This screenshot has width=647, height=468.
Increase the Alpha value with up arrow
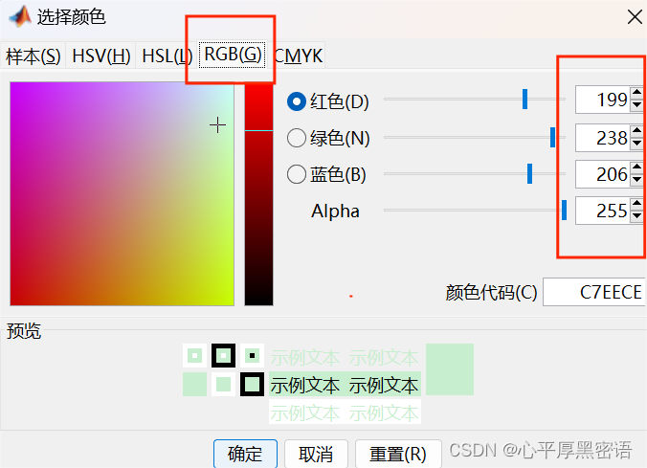(x=636, y=204)
